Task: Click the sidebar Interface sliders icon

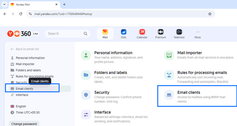Action: coord(12,95)
